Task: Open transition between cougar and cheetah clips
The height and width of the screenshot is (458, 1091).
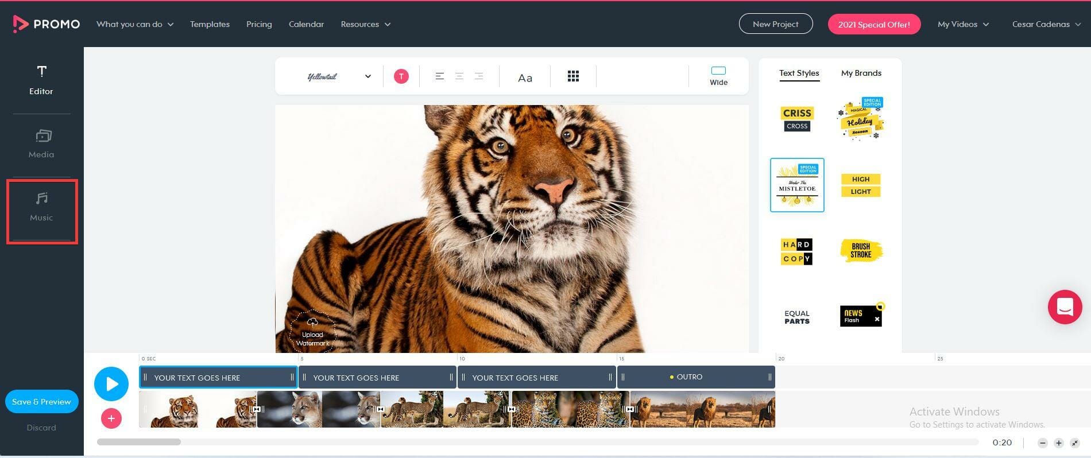Action: 380,409
